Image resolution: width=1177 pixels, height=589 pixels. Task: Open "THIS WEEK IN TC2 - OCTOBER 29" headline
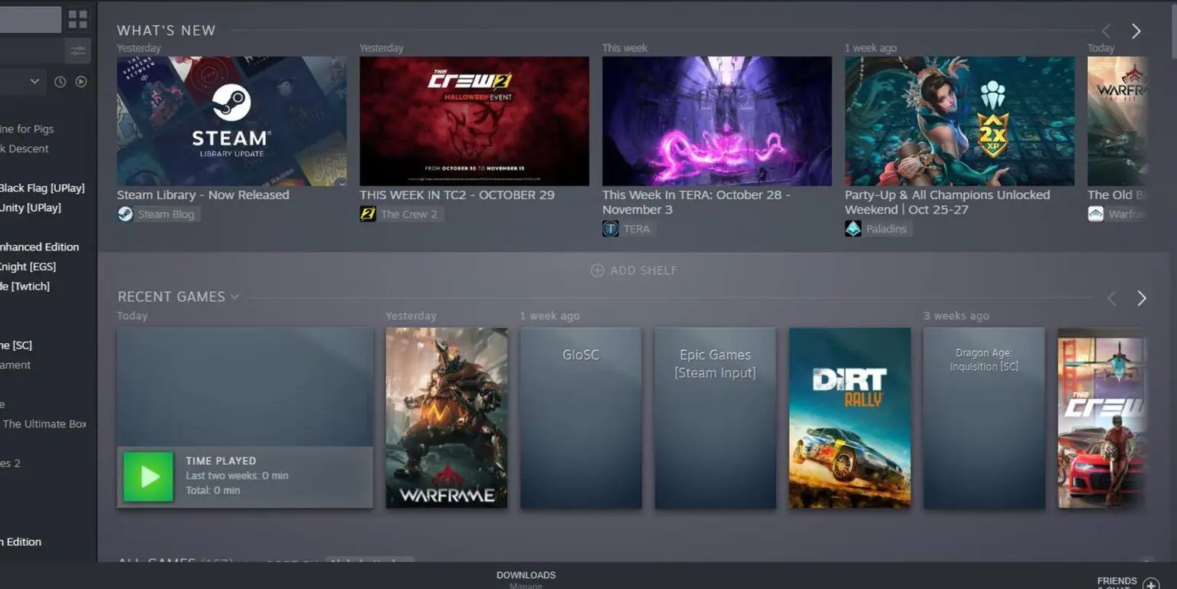coord(457,195)
